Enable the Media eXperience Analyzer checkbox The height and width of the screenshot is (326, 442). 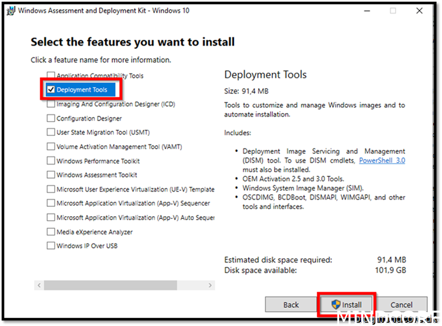(51, 232)
